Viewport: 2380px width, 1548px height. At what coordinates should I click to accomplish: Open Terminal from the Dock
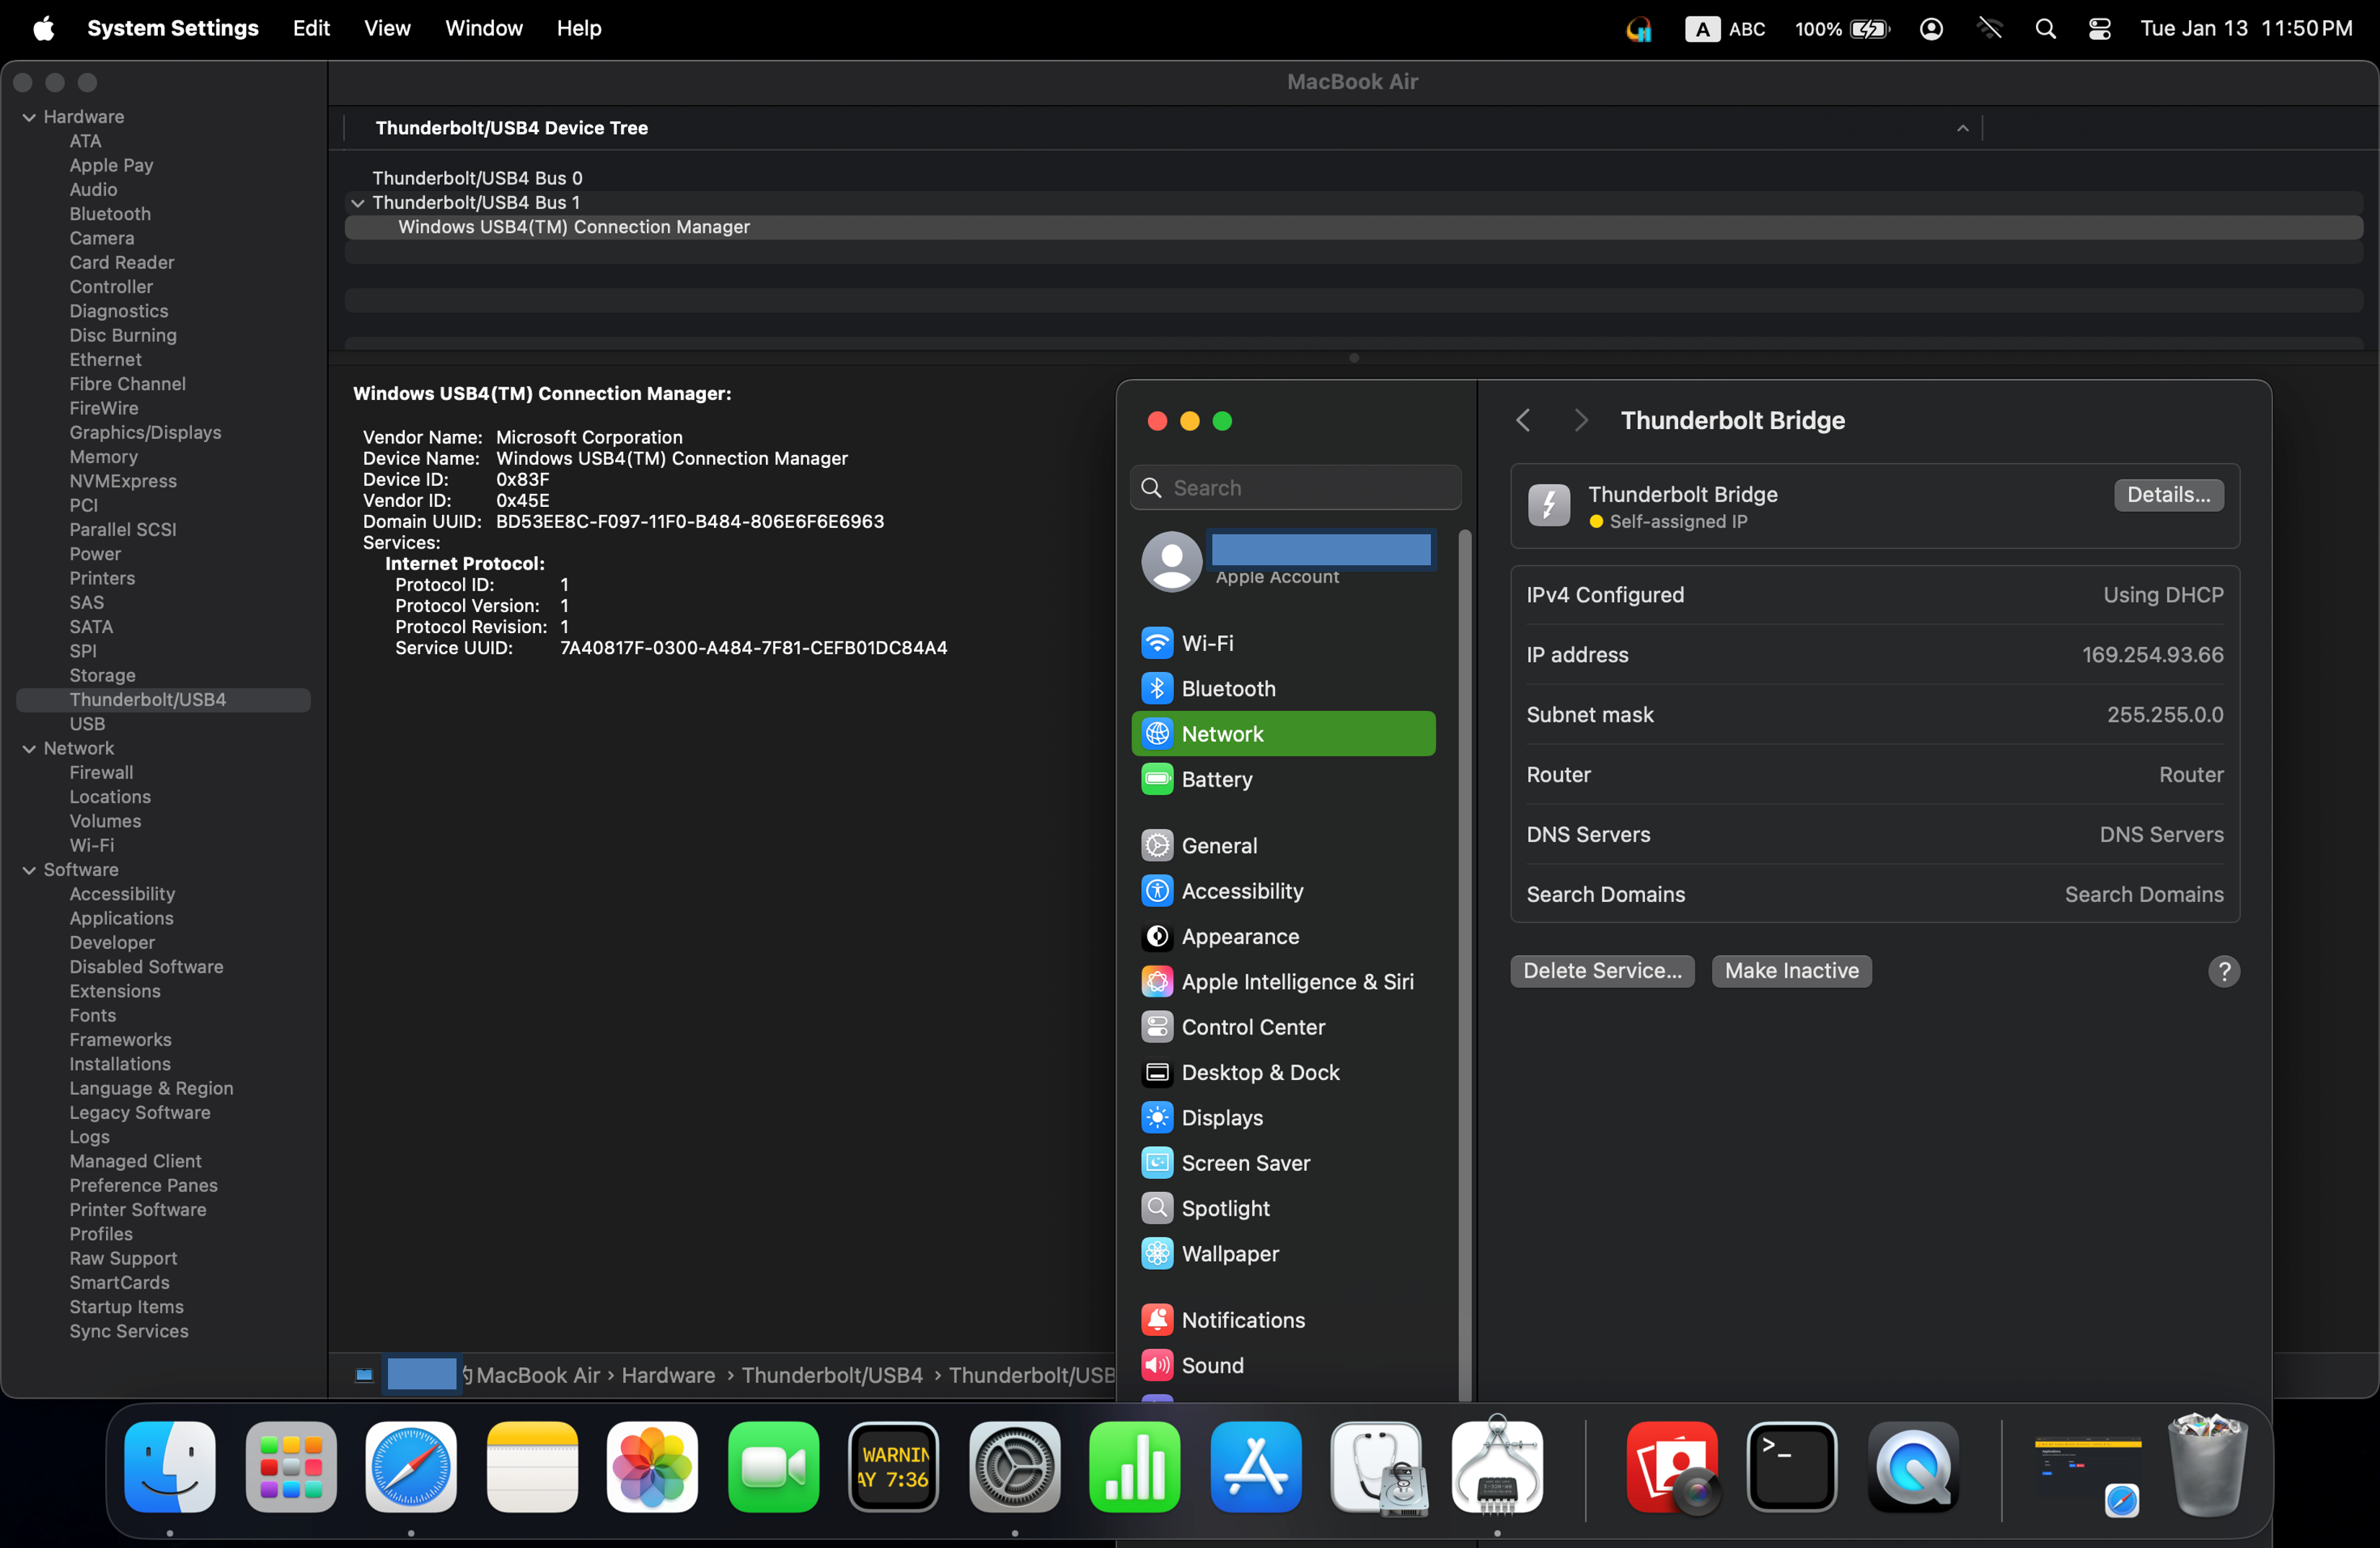[x=1791, y=1467]
